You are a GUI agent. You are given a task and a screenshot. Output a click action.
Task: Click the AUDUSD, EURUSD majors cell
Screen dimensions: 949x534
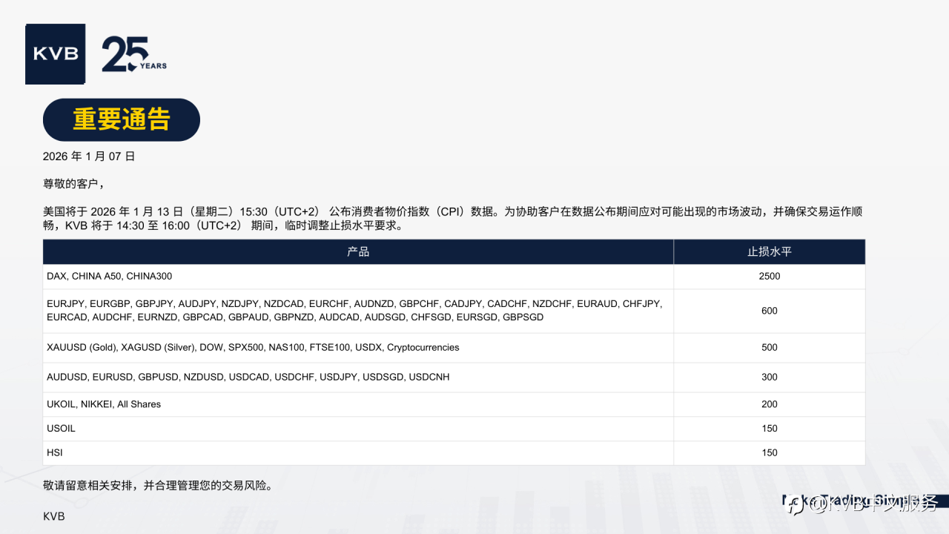coord(358,377)
